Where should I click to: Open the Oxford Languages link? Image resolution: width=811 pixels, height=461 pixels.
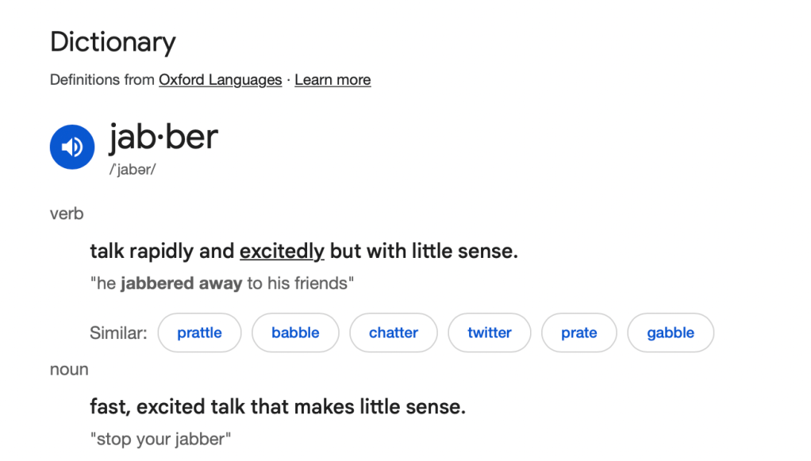coord(220,80)
